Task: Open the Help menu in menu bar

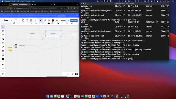Action: pyautogui.click(x=33, y=1)
